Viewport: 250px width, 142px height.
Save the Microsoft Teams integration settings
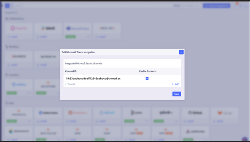pos(177,94)
